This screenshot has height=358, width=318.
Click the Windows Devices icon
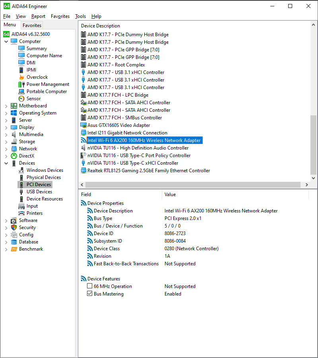pos(21,170)
